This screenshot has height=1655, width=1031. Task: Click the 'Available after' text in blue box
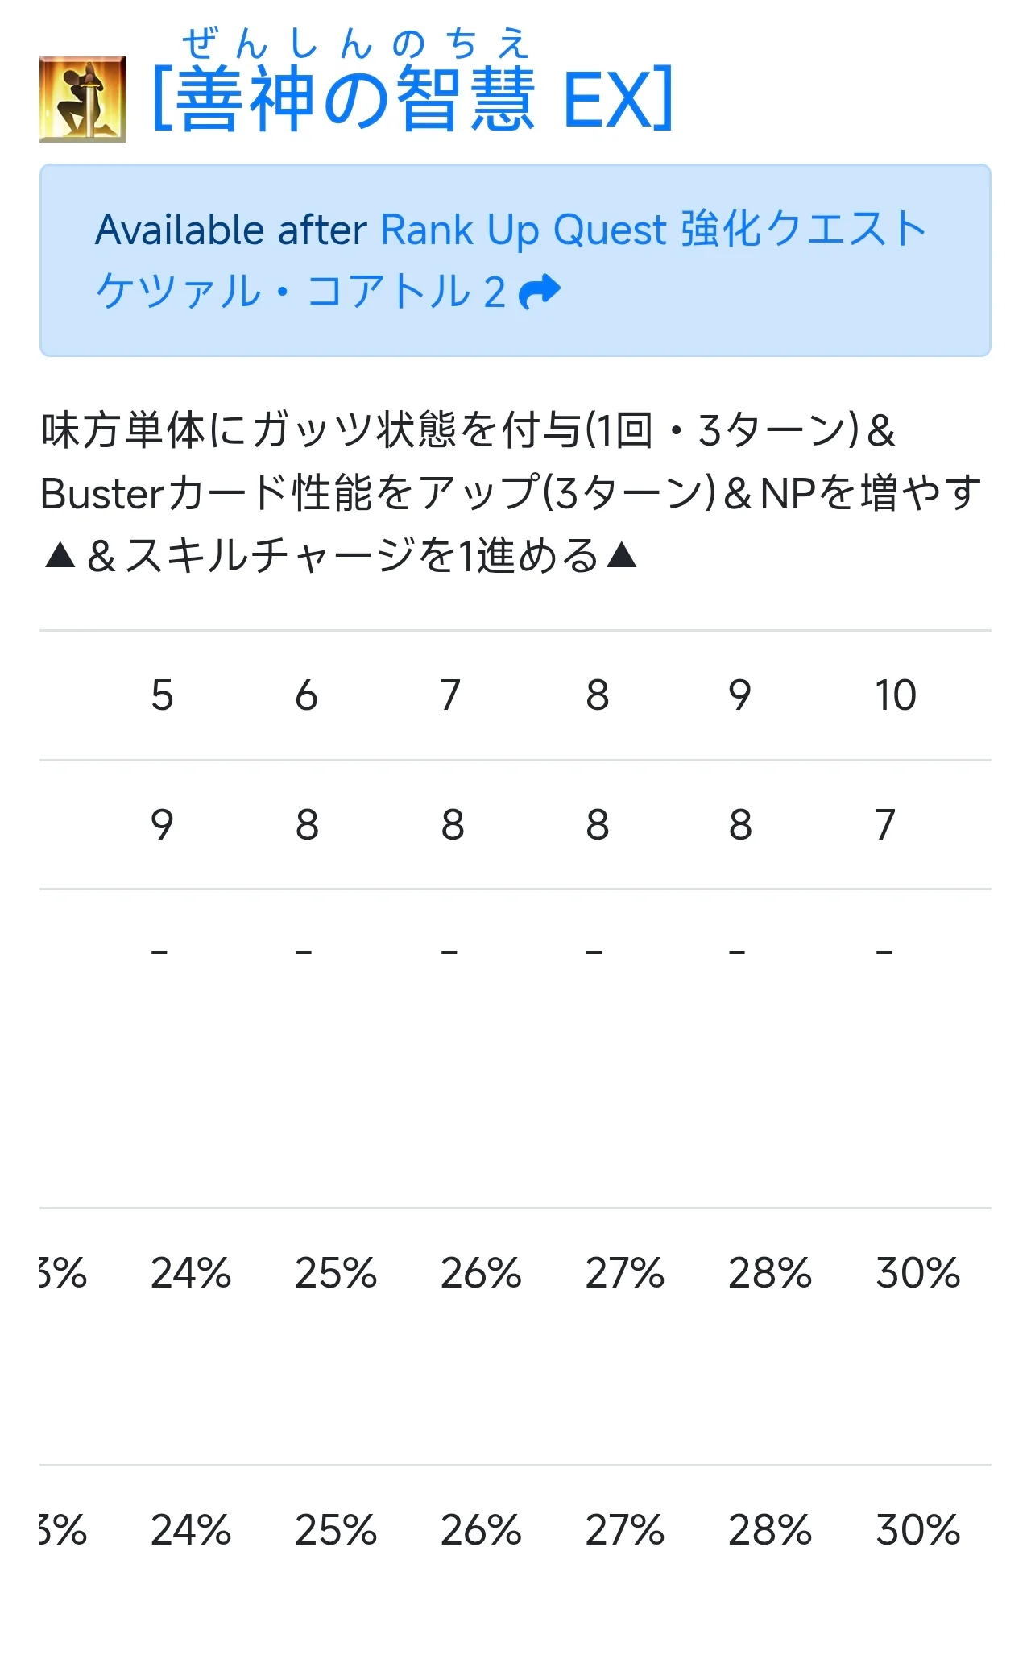[x=231, y=230]
